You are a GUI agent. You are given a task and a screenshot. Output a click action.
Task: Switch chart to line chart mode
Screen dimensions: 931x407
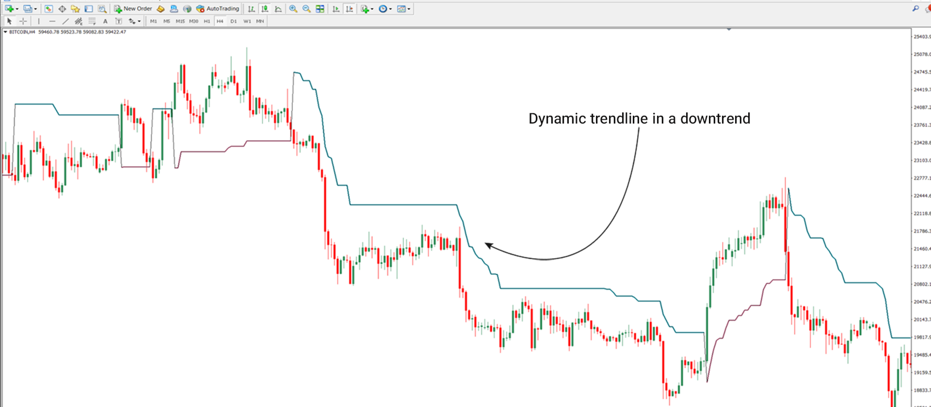coord(278,9)
